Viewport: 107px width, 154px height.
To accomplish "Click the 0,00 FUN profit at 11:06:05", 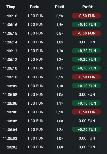I will click(x=87, y=121).
